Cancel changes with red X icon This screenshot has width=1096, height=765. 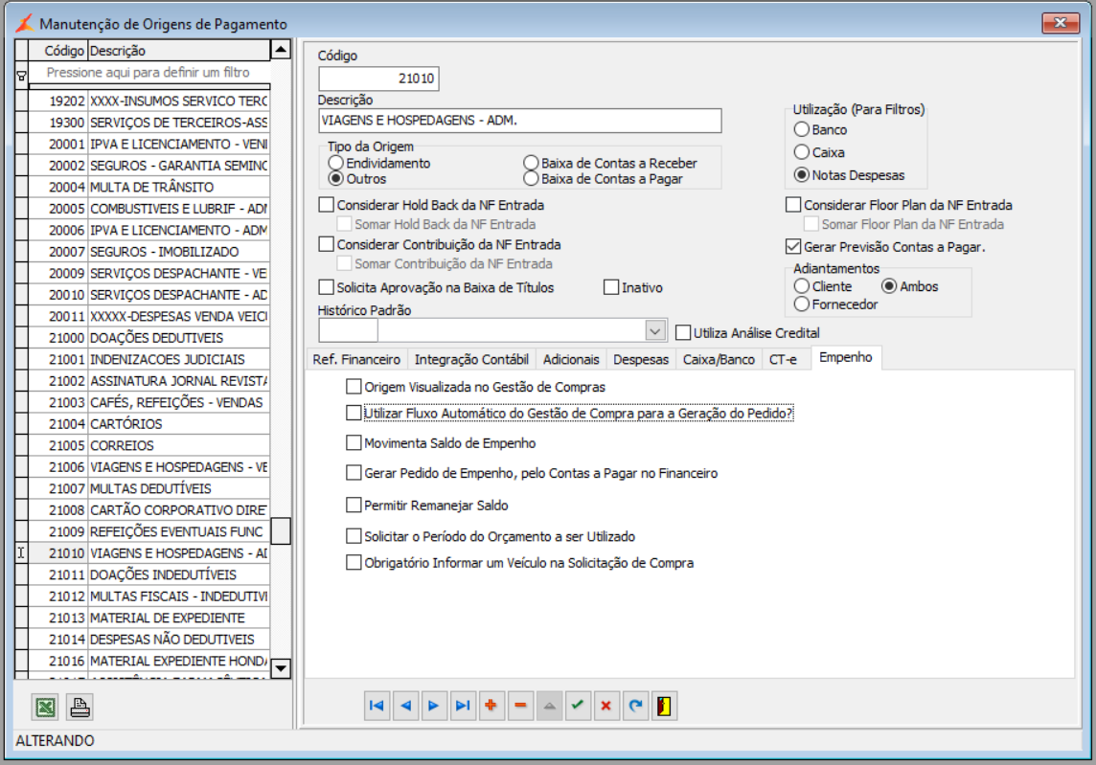(606, 706)
